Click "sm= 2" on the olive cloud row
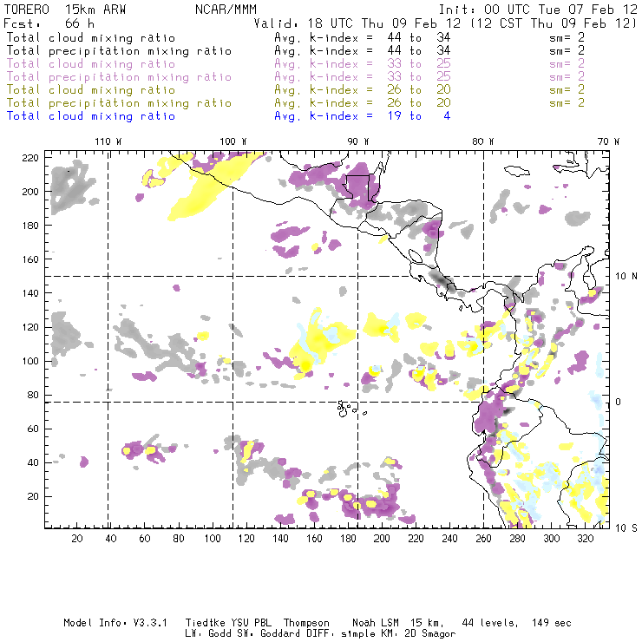The width and height of the screenshot is (642, 642). (567, 89)
